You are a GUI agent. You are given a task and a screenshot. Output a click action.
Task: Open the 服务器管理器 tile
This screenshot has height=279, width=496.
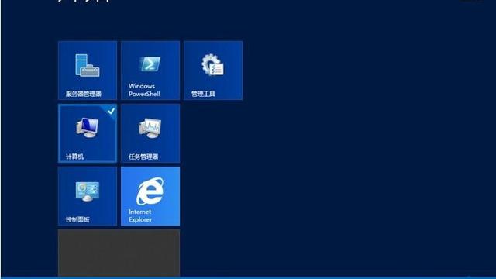(x=88, y=71)
